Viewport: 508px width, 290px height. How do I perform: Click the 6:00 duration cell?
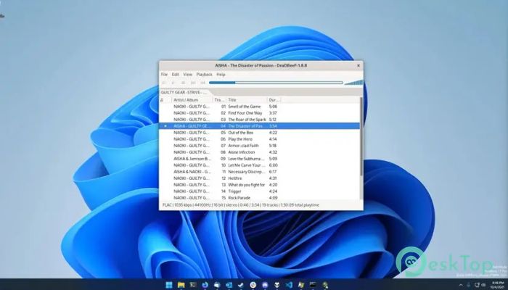coord(273,165)
